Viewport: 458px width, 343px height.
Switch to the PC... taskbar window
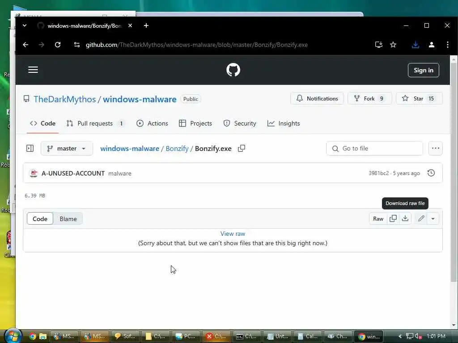point(186,336)
